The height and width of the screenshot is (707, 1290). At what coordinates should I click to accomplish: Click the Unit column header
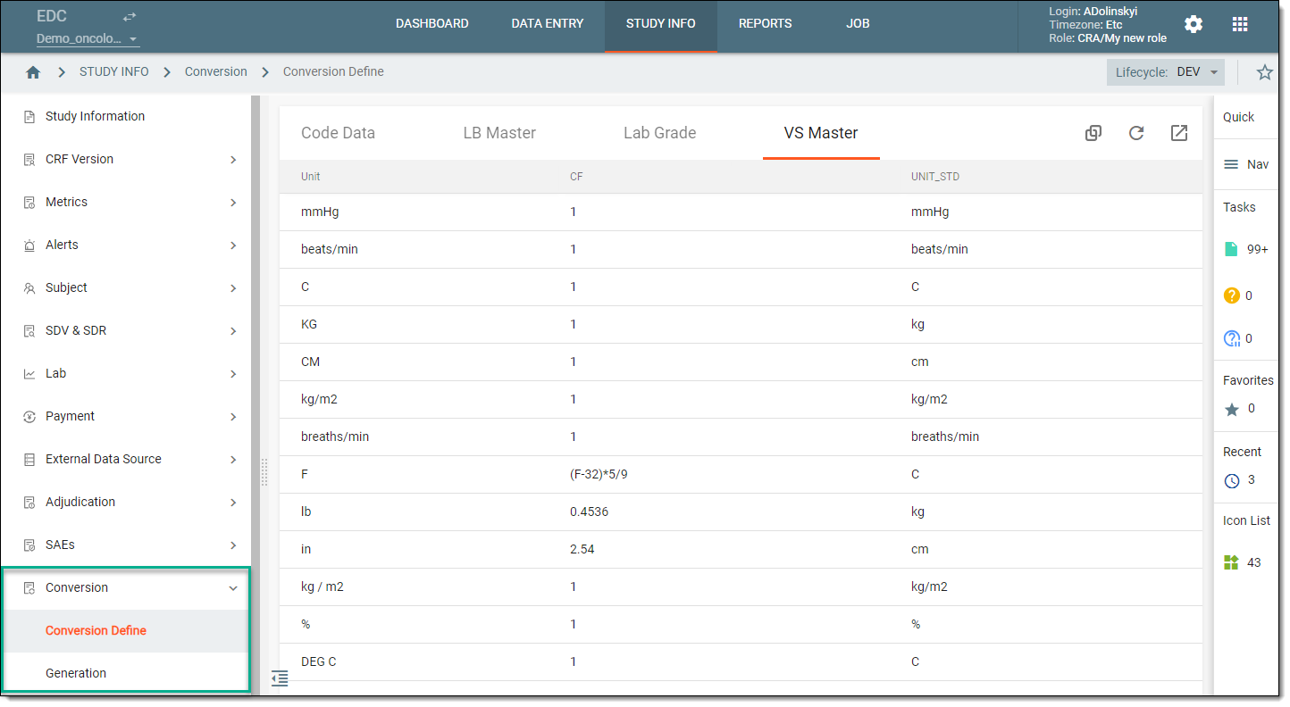click(x=311, y=177)
